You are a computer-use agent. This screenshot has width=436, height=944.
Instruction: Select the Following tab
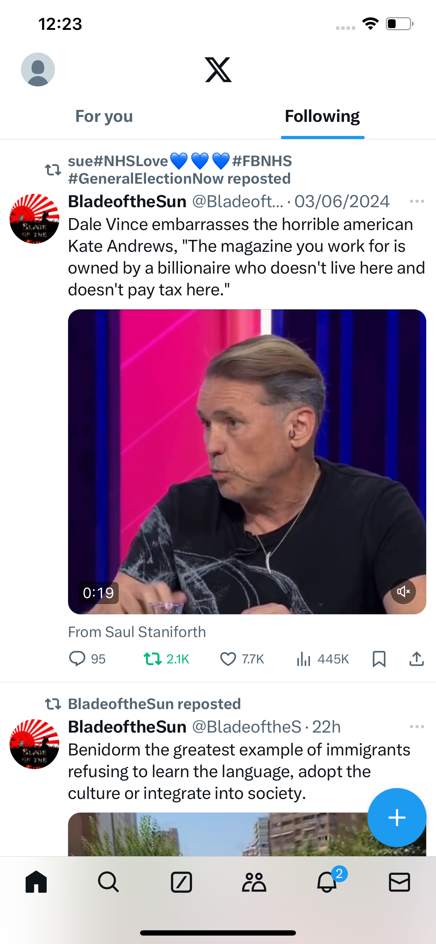click(322, 117)
